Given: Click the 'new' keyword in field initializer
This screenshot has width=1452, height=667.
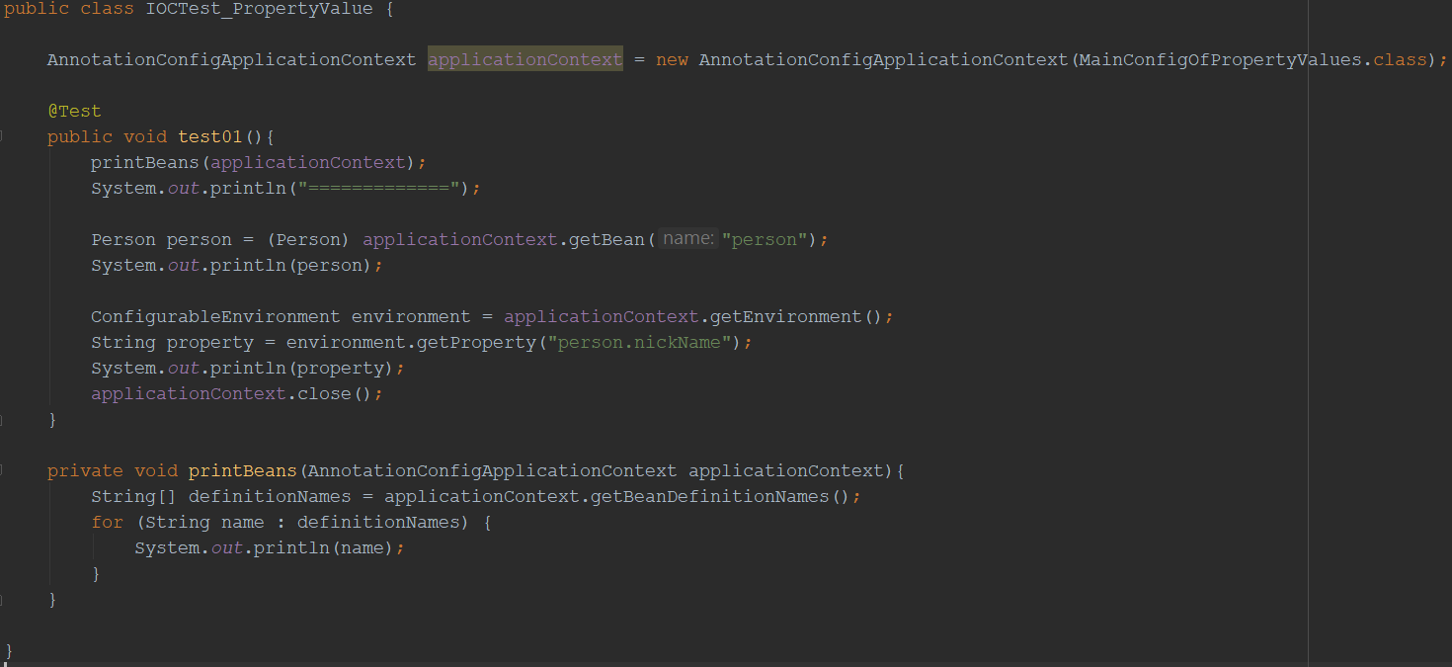Looking at the screenshot, I should coord(672,59).
